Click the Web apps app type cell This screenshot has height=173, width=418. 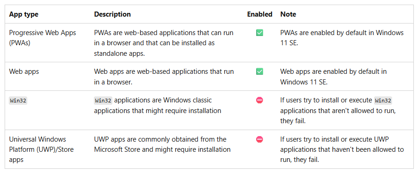(x=24, y=72)
